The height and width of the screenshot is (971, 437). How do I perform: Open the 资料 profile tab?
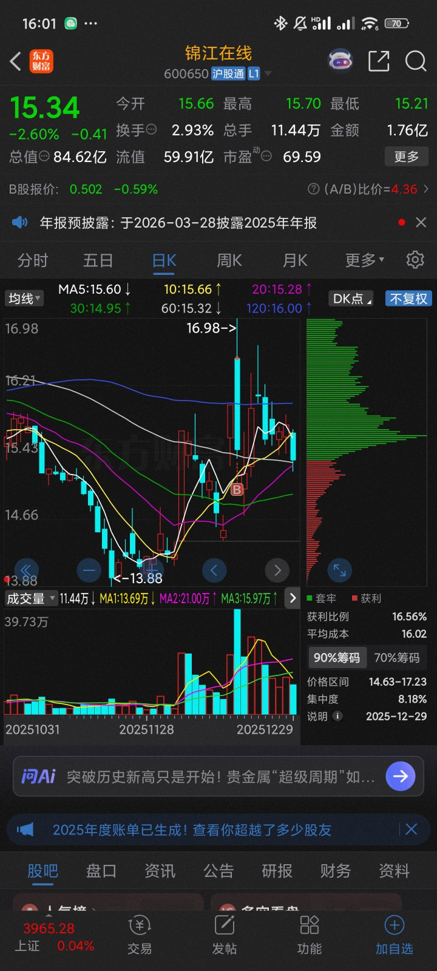point(394,871)
